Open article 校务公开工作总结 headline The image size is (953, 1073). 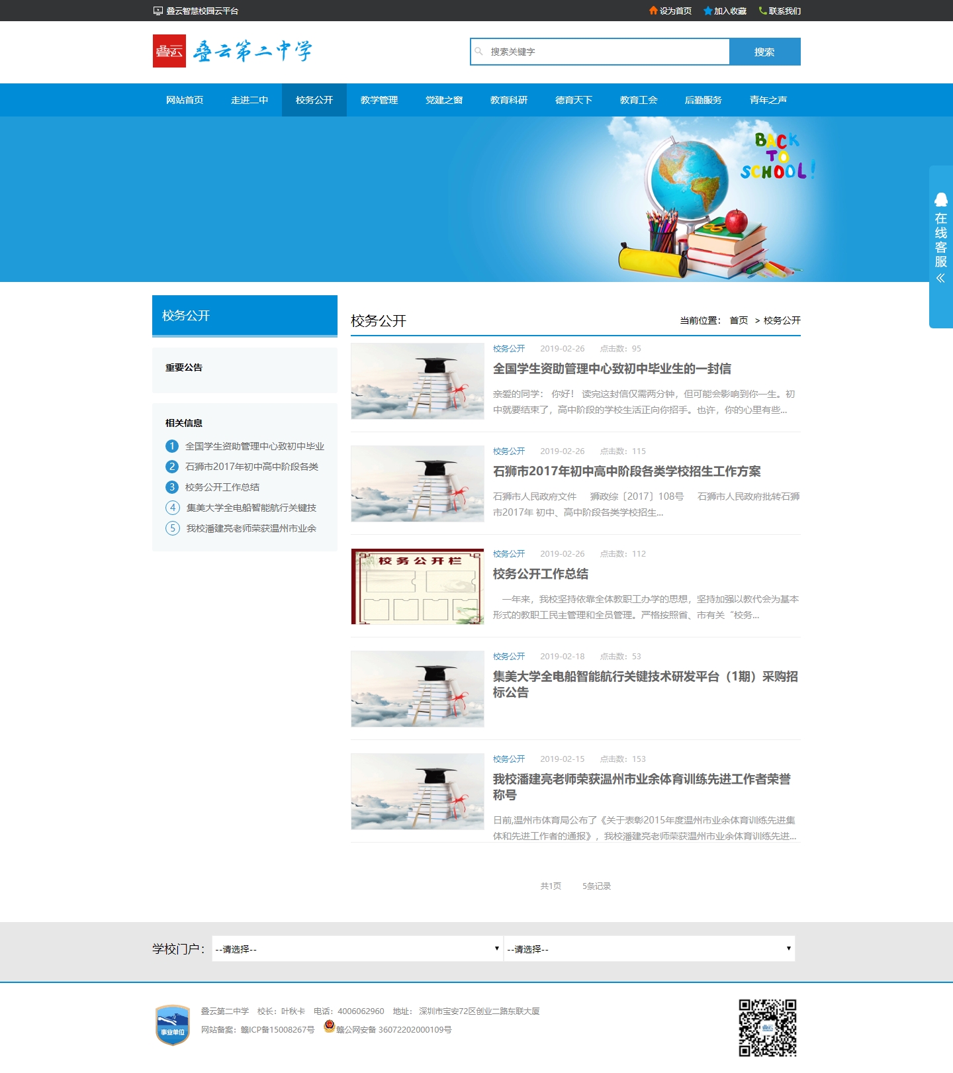pos(540,574)
